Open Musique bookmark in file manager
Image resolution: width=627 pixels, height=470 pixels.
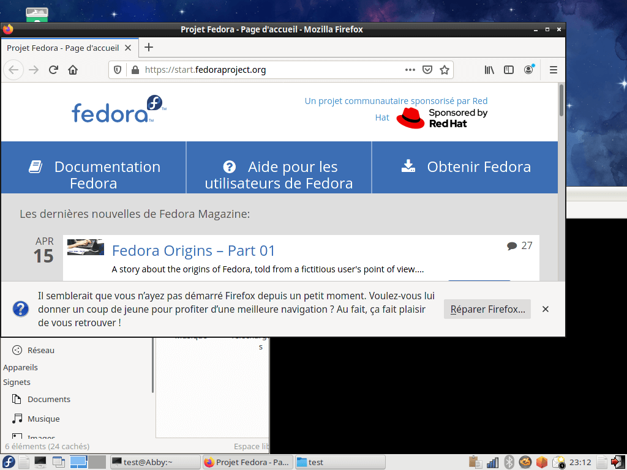[x=36, y=419]
